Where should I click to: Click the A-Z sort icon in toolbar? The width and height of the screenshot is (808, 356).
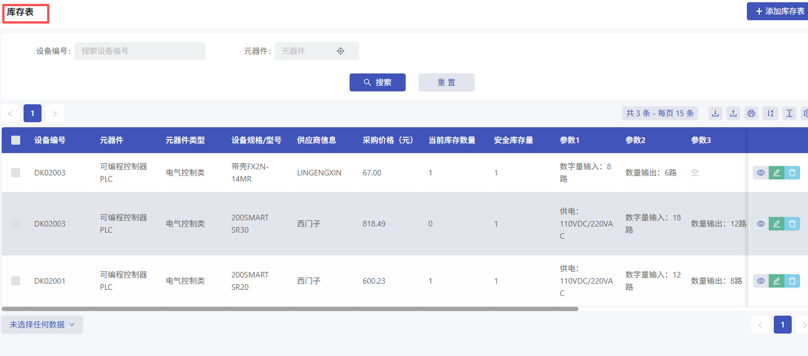(770, 113)
